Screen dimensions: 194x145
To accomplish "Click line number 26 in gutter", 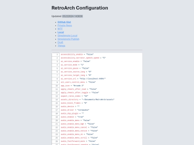I will pyautogui.click(x=56, y=141).
